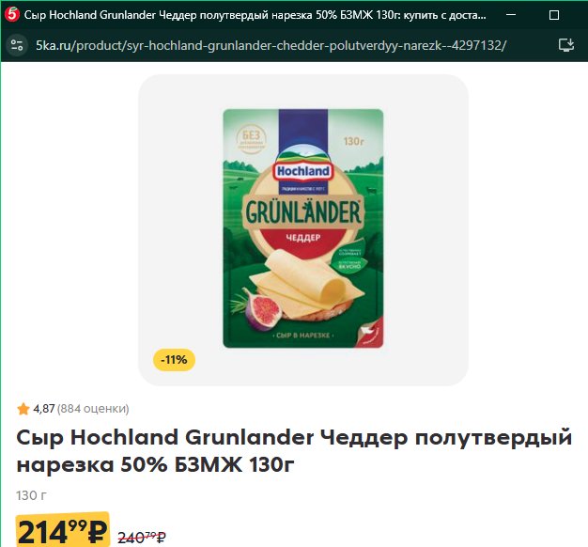Focus the 5ka.ru URL address field

coord(271,45)
